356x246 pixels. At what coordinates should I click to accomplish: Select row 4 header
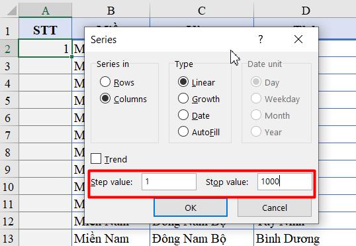coord(9,83)
